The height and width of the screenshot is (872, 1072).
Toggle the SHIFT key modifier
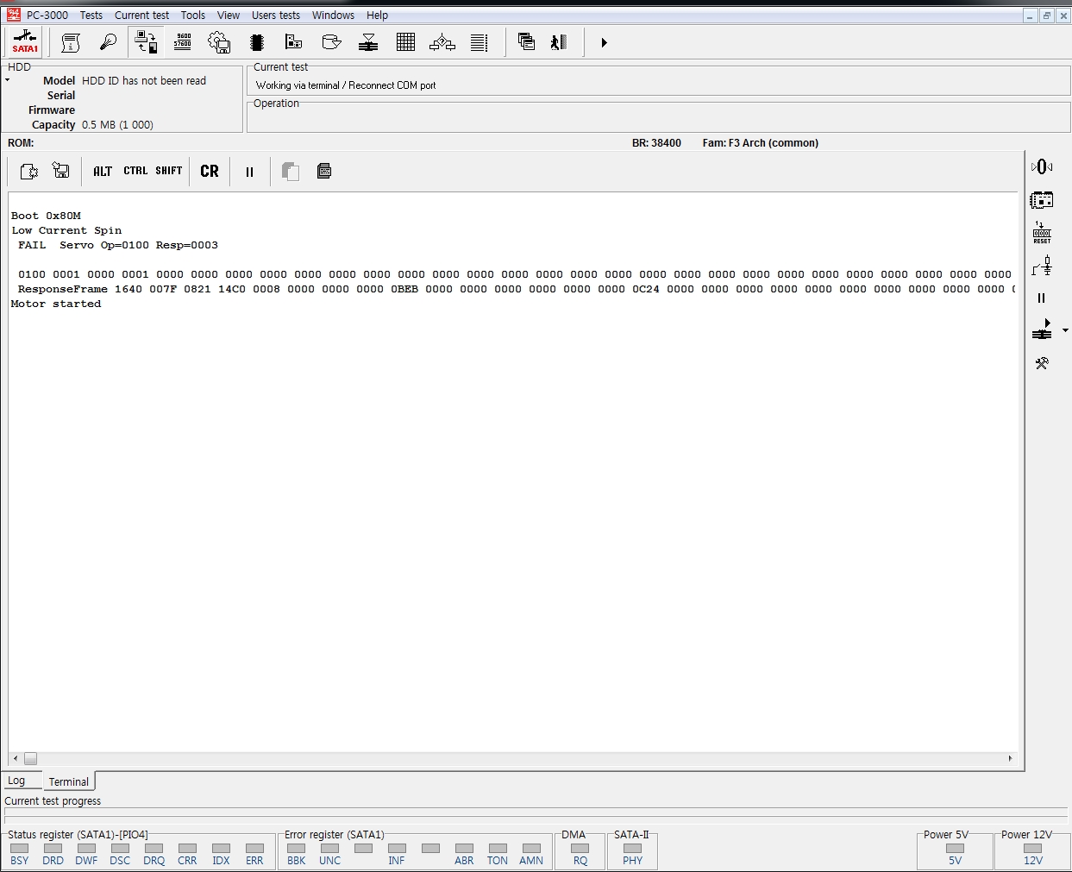(169, 171)
